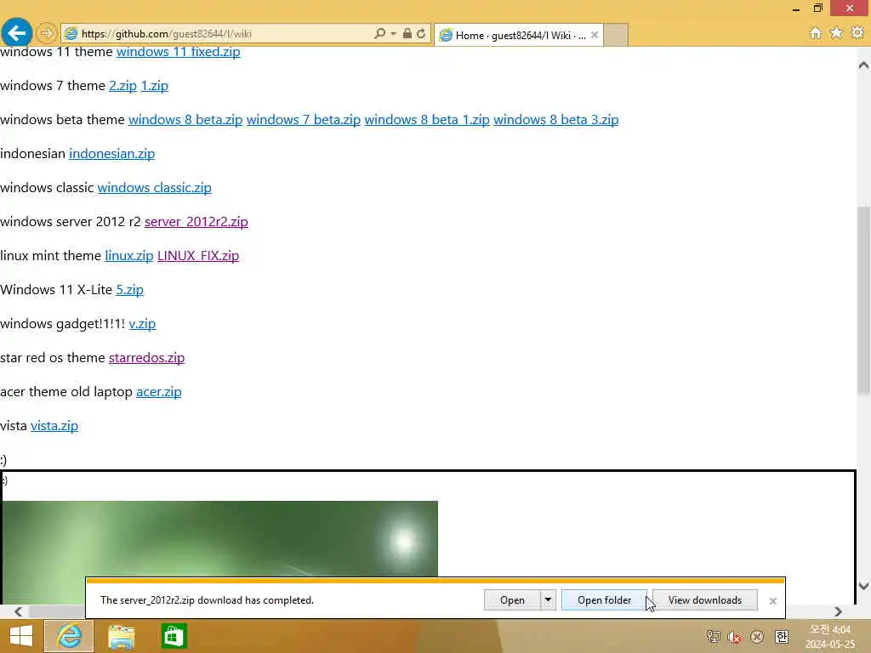Refresh the page with reload icon
The height and width of the screenshot is (653, 871).
pyautogui.click(x=421, y=33)
